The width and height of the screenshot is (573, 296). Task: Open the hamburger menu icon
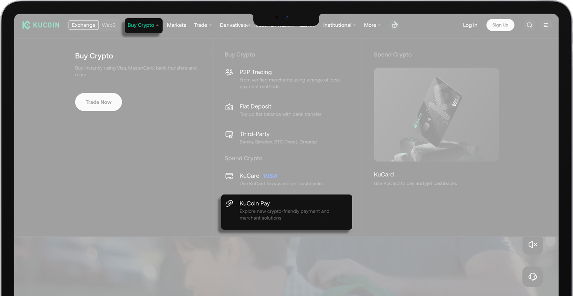(x=546, y=25)
